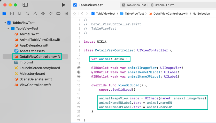Open the Report navigator
The width and height of the screenshot is (216, 123).
(x=66, y=14)
